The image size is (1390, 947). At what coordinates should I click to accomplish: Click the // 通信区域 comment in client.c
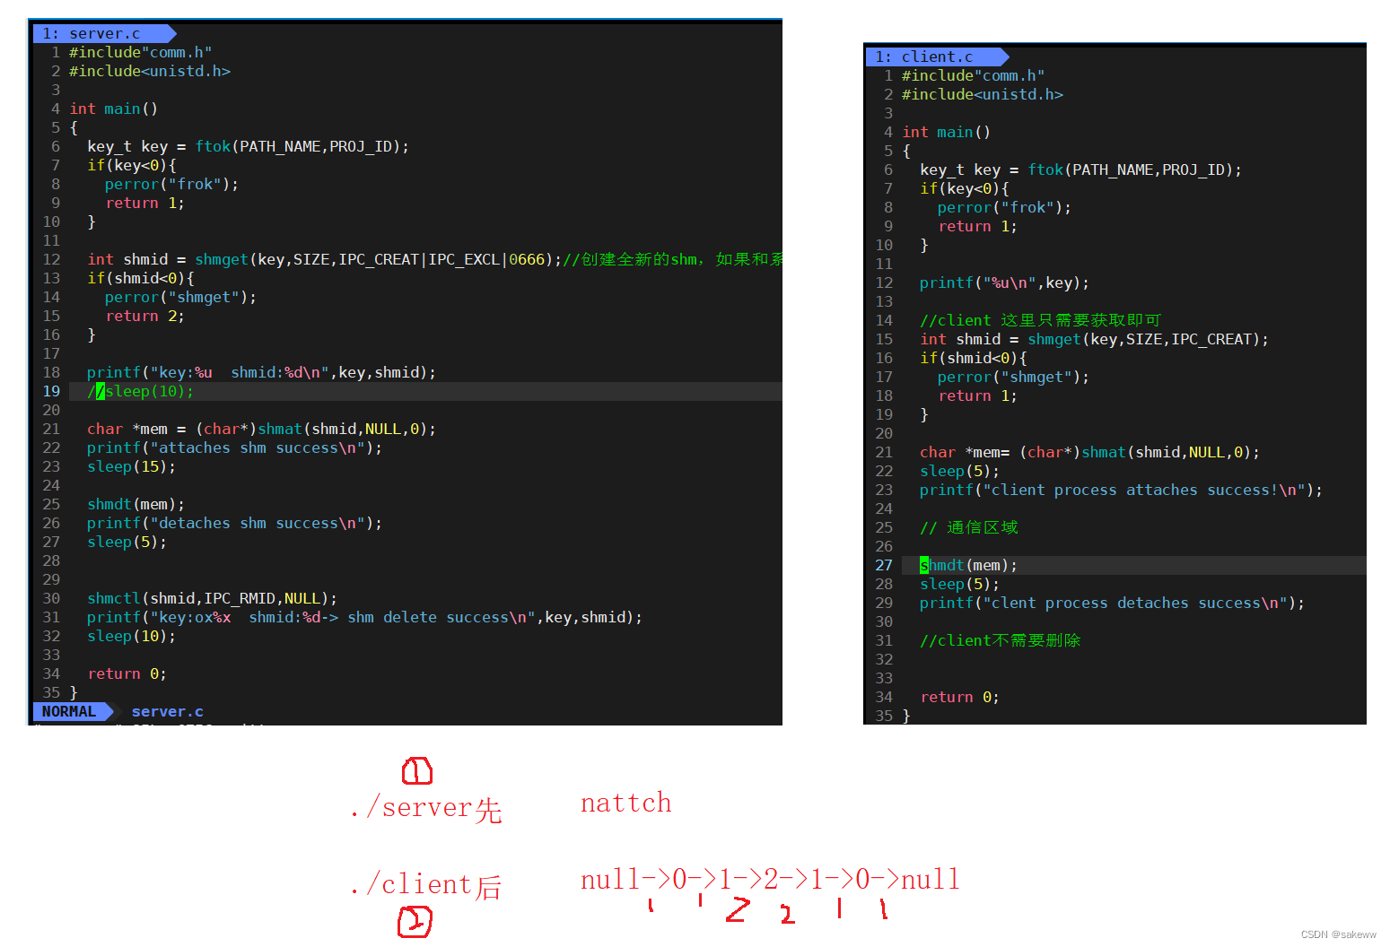(968, 527)
